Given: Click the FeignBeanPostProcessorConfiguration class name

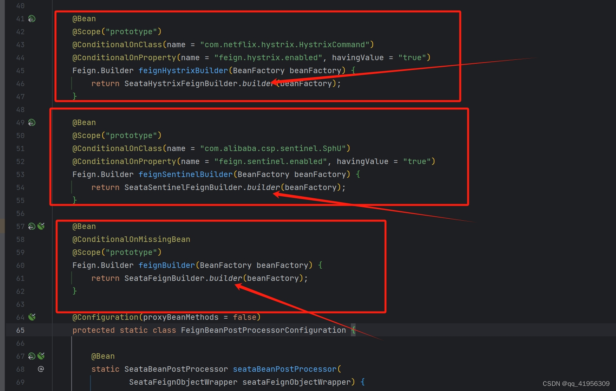Looking at the screenshot, I should [264, 330].
